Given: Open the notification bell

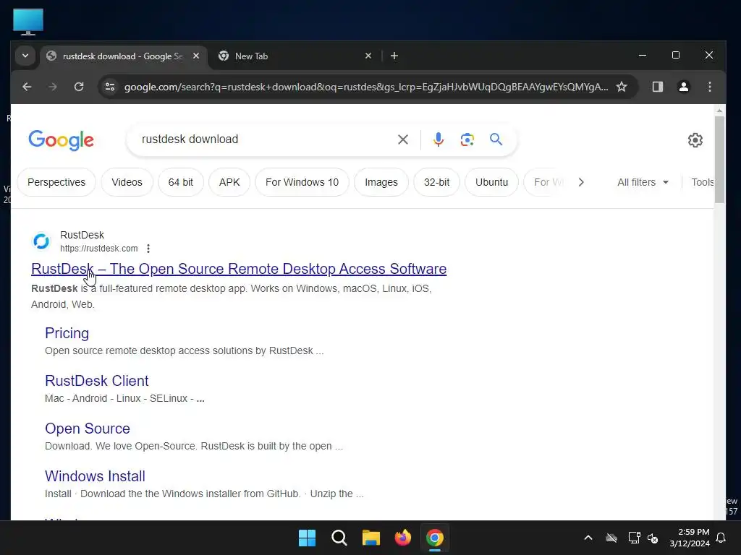Looking at the screenshot, I should coord(721,538).
